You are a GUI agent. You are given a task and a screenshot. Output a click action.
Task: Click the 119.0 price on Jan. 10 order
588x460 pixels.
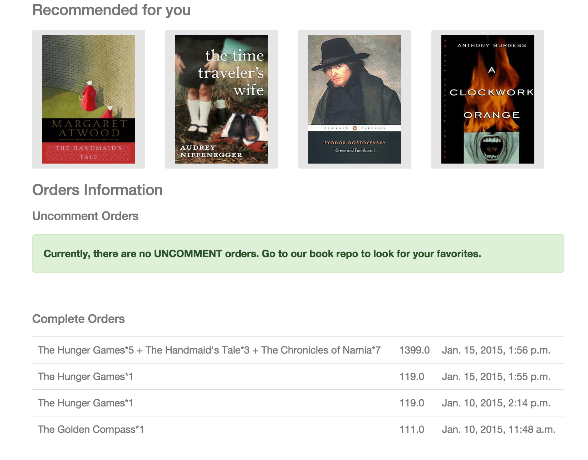(x=412, y=403)
